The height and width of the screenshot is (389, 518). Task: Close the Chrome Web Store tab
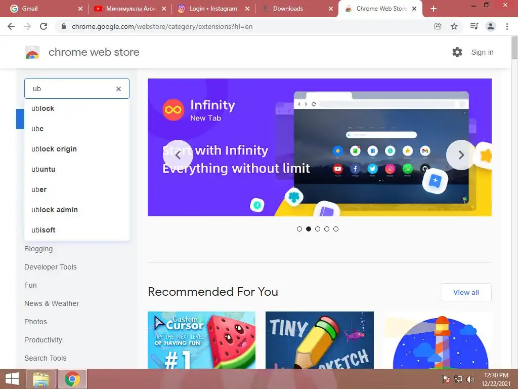(x=414, y=9)
